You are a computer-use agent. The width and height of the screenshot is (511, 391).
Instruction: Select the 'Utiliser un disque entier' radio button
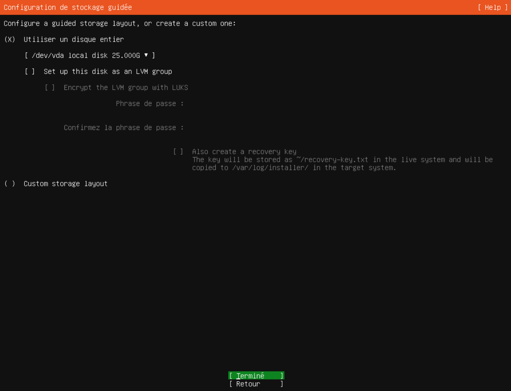point(10,39)
